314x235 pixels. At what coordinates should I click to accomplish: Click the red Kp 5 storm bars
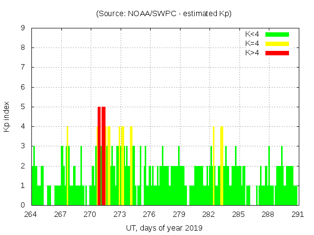click(x=101, y=156)
